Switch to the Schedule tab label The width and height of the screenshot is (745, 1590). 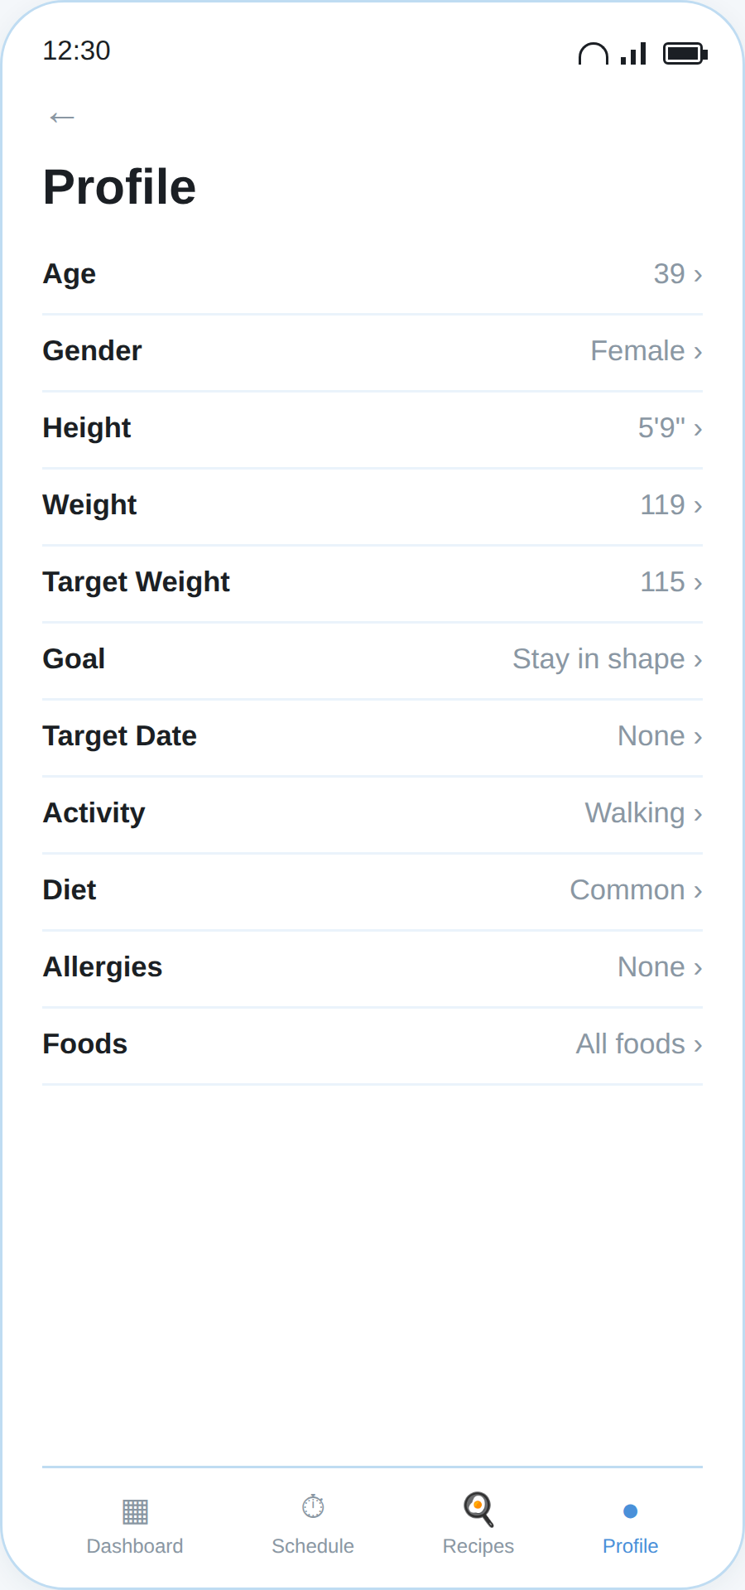[x=313, y=1546]
